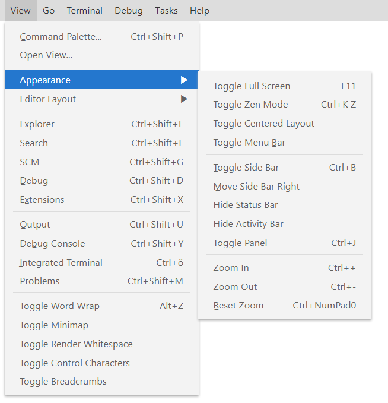Screen dimensions: 388x403
Task: Open the Tasks menu
Action: [166, 11]
